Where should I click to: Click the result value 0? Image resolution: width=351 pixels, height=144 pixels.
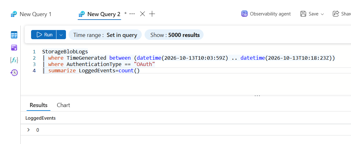(38, 130)
